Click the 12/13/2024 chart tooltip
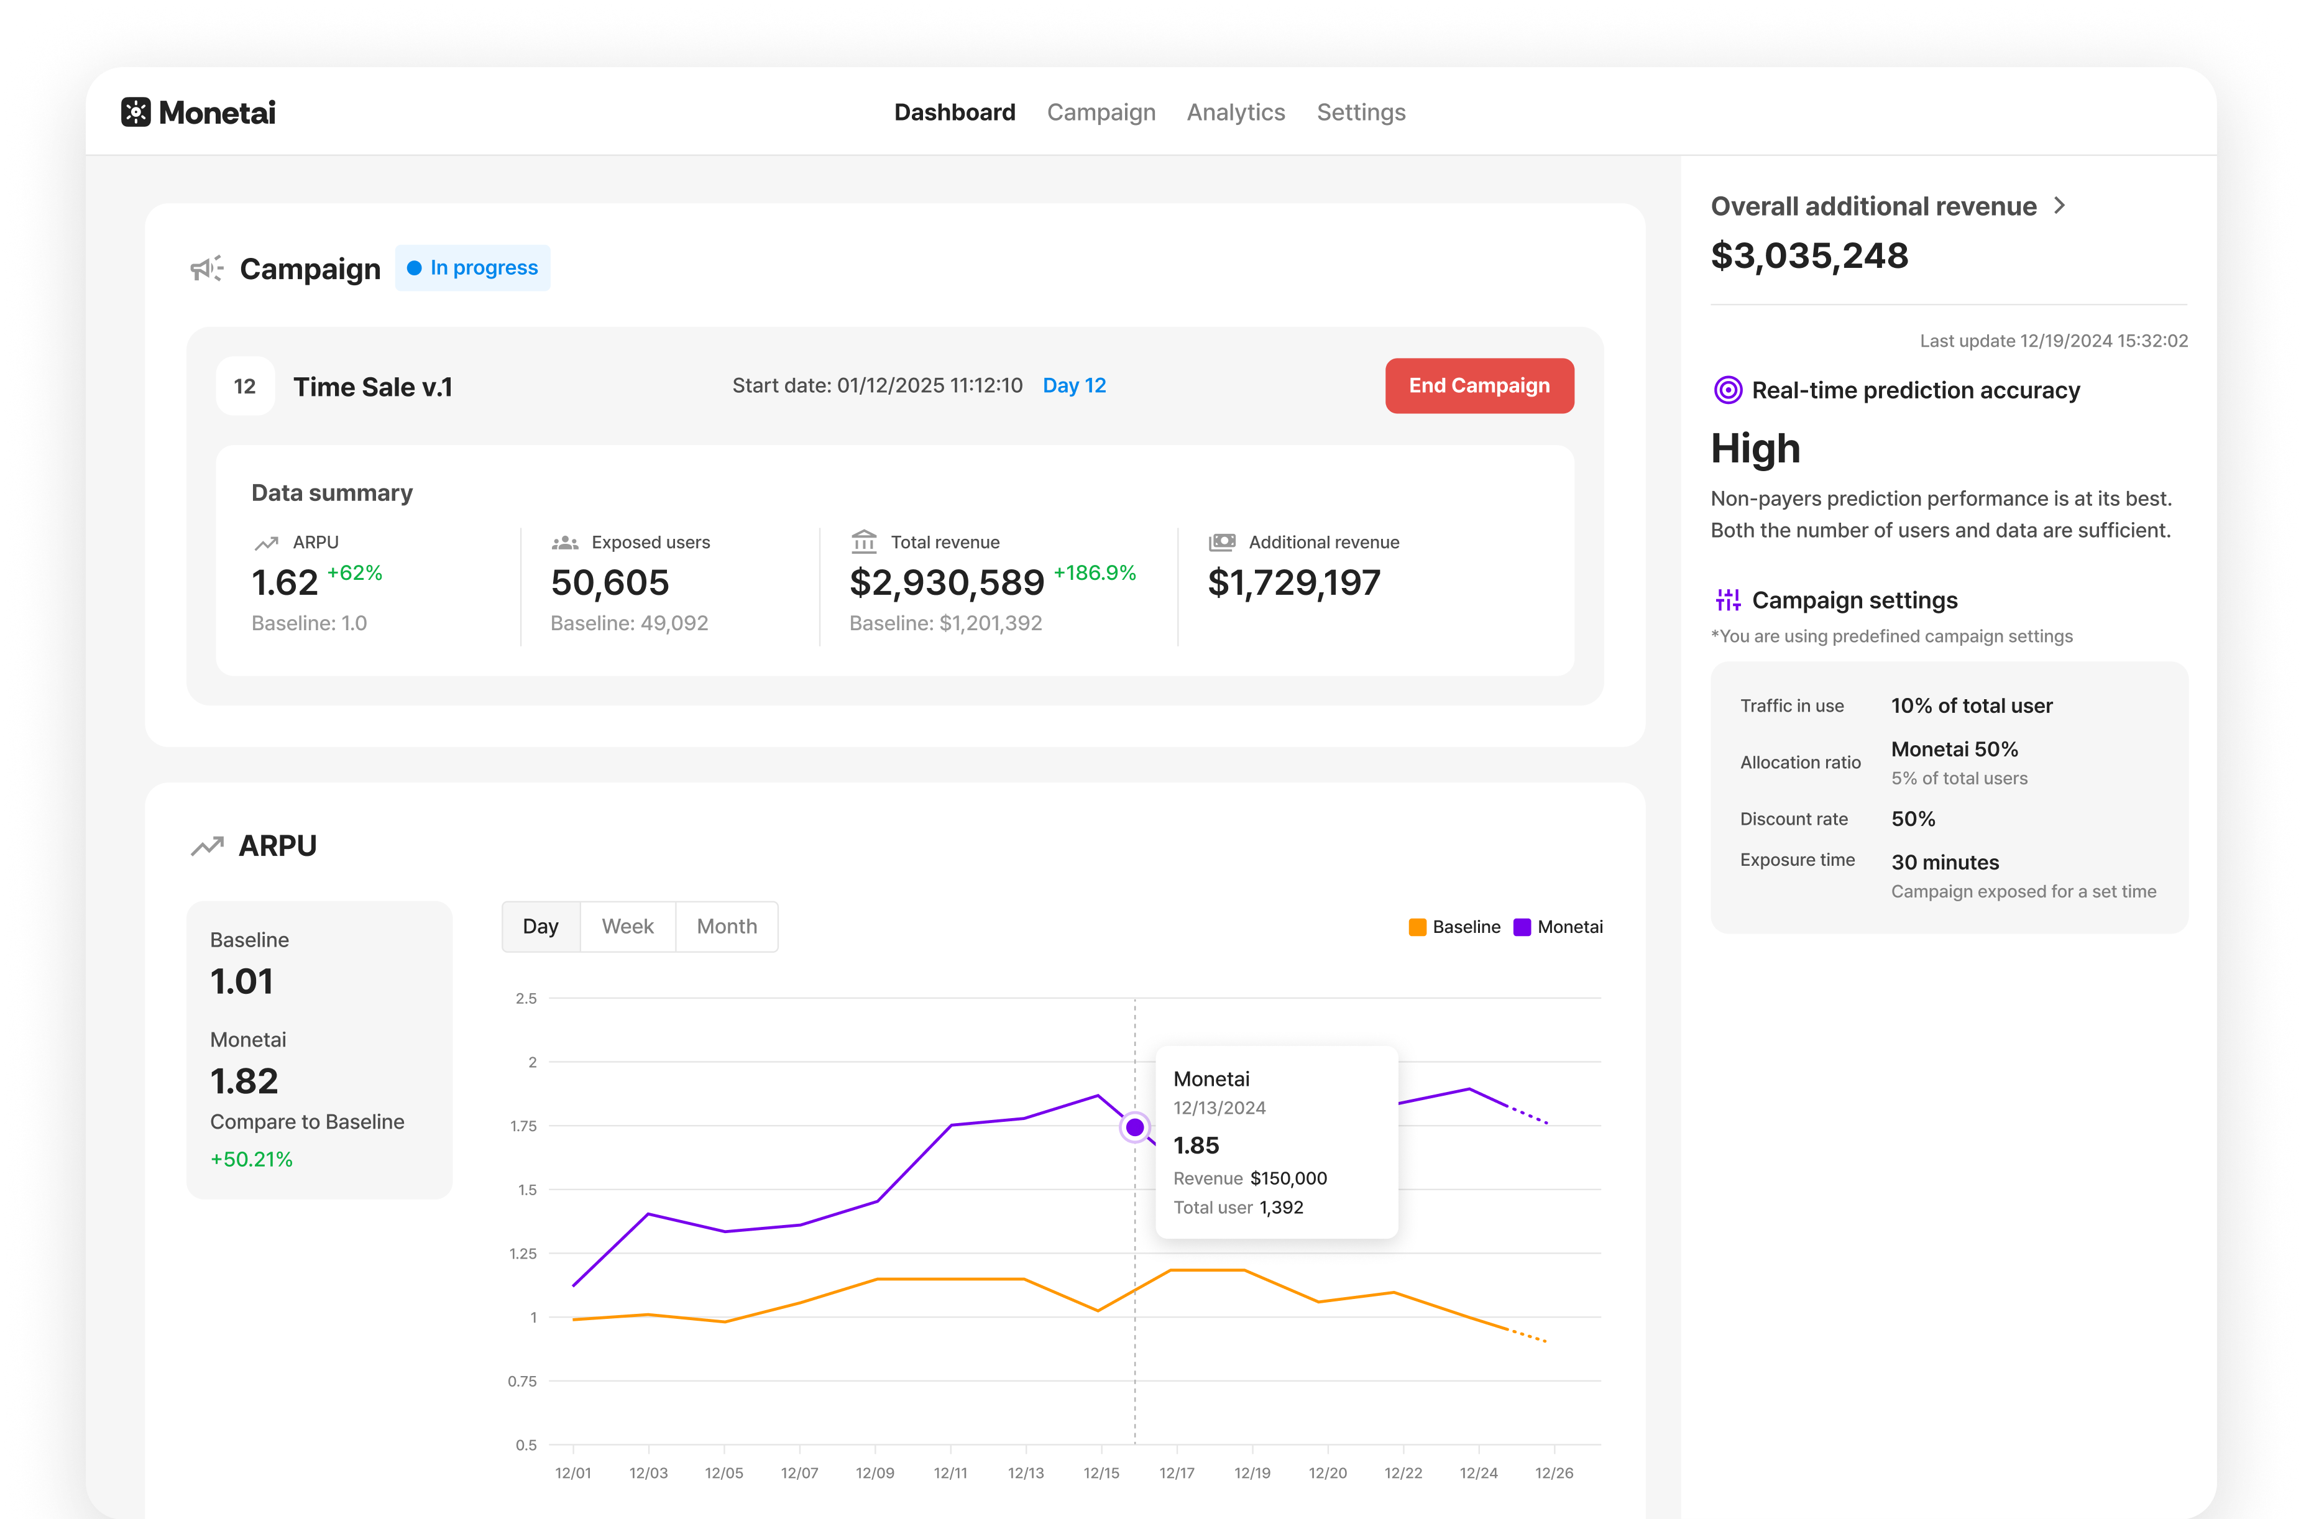The width and height of the screenshot is (2301, 1519). tap(1276, 1142)
